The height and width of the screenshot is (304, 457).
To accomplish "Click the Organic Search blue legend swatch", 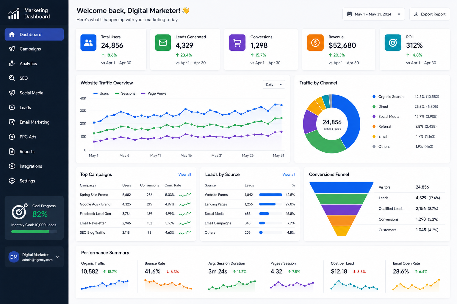I will tap(374, 97).
